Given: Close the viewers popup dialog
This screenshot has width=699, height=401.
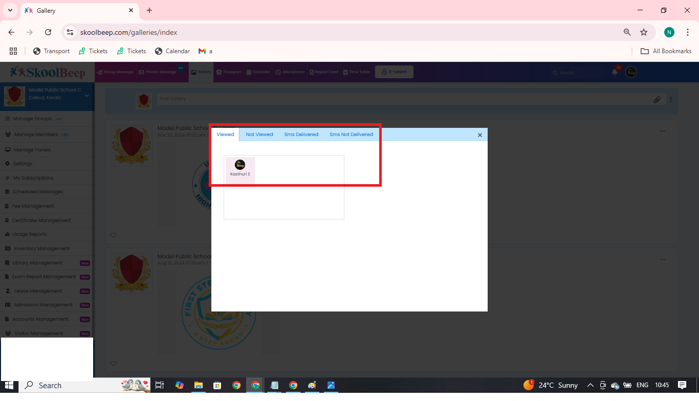Looking at the screenshot, I should (480, 135).
